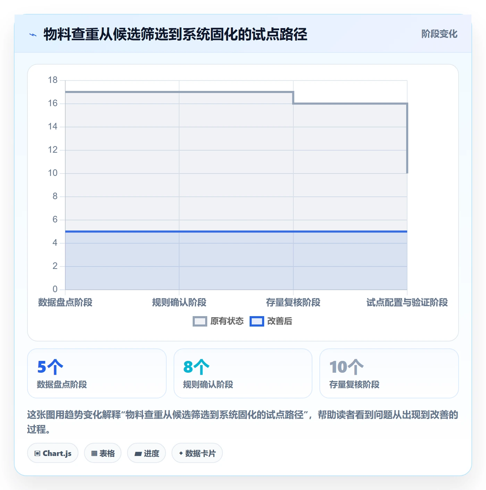The image size is (486, 490).
Task: Click the x-axis label 规则确认阶段
Action: click(179, 302)
